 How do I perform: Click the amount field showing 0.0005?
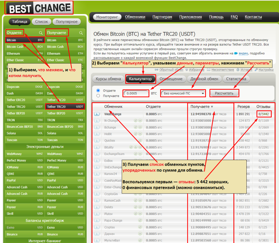(x=136, y=93)
